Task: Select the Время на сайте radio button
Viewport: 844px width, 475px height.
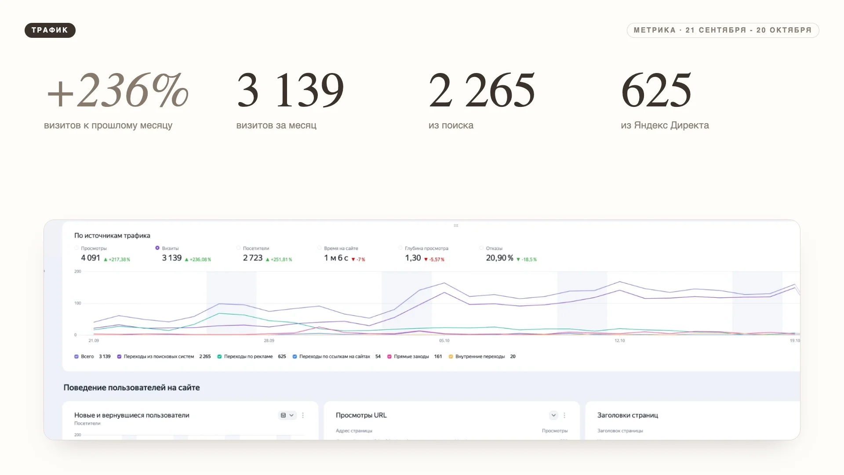Action: (x=320, y=248)
